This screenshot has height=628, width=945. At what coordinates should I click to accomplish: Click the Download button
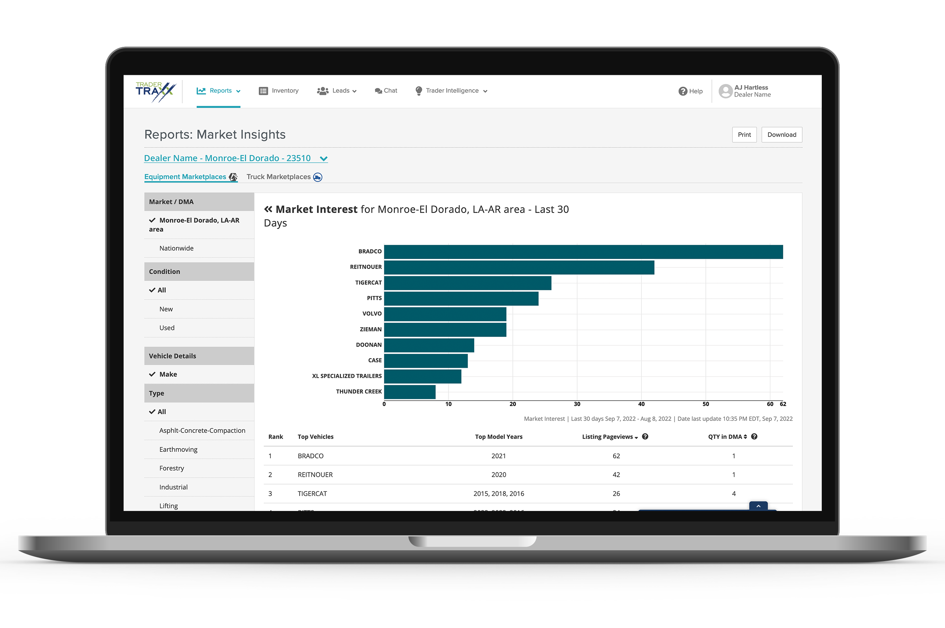(782, 134)
